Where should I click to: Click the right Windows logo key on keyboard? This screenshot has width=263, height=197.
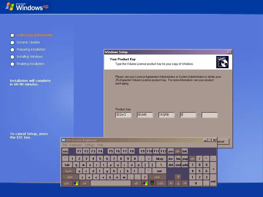pyautogui.click(x=145, y=183)
